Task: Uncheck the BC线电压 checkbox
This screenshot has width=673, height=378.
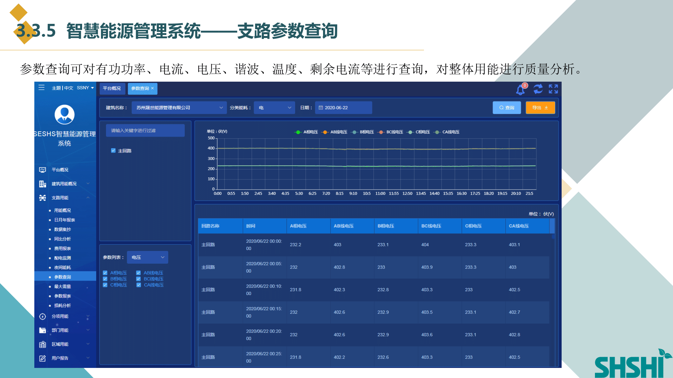Action: coord(138,279)
